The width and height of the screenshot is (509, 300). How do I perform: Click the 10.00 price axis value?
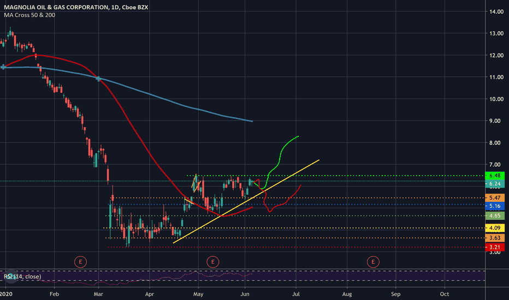pyautogui.click(x=496, y=99)
